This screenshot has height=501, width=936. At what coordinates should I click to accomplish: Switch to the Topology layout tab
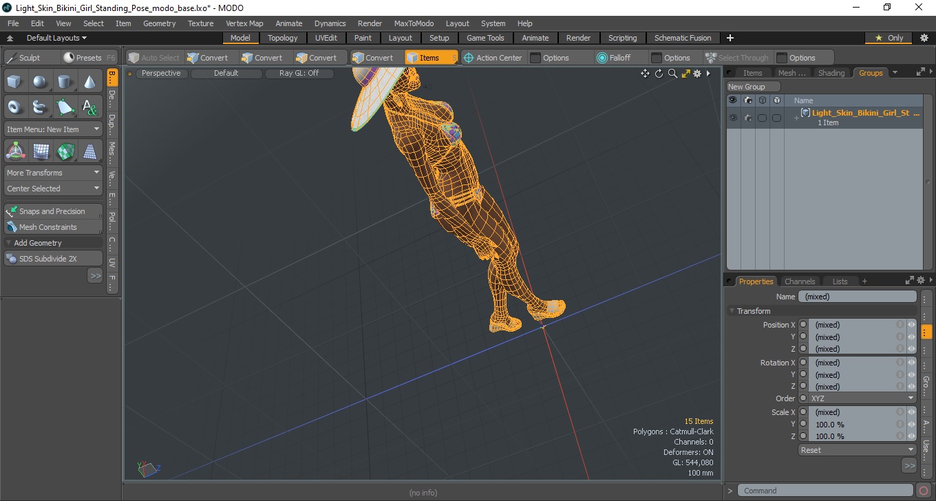pyautogui.click(x=283, y=38)
